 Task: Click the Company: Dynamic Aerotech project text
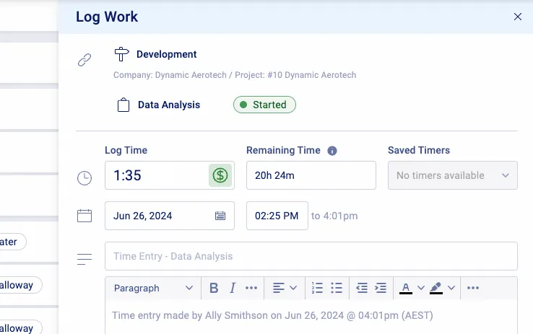coord(235,75)
